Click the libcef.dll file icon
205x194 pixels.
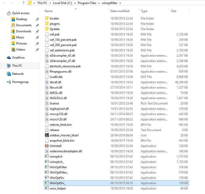(x=47, y=82)
